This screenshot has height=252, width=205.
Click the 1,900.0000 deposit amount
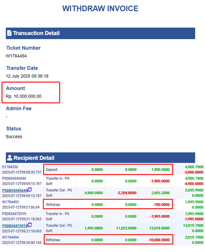(161, 169)
